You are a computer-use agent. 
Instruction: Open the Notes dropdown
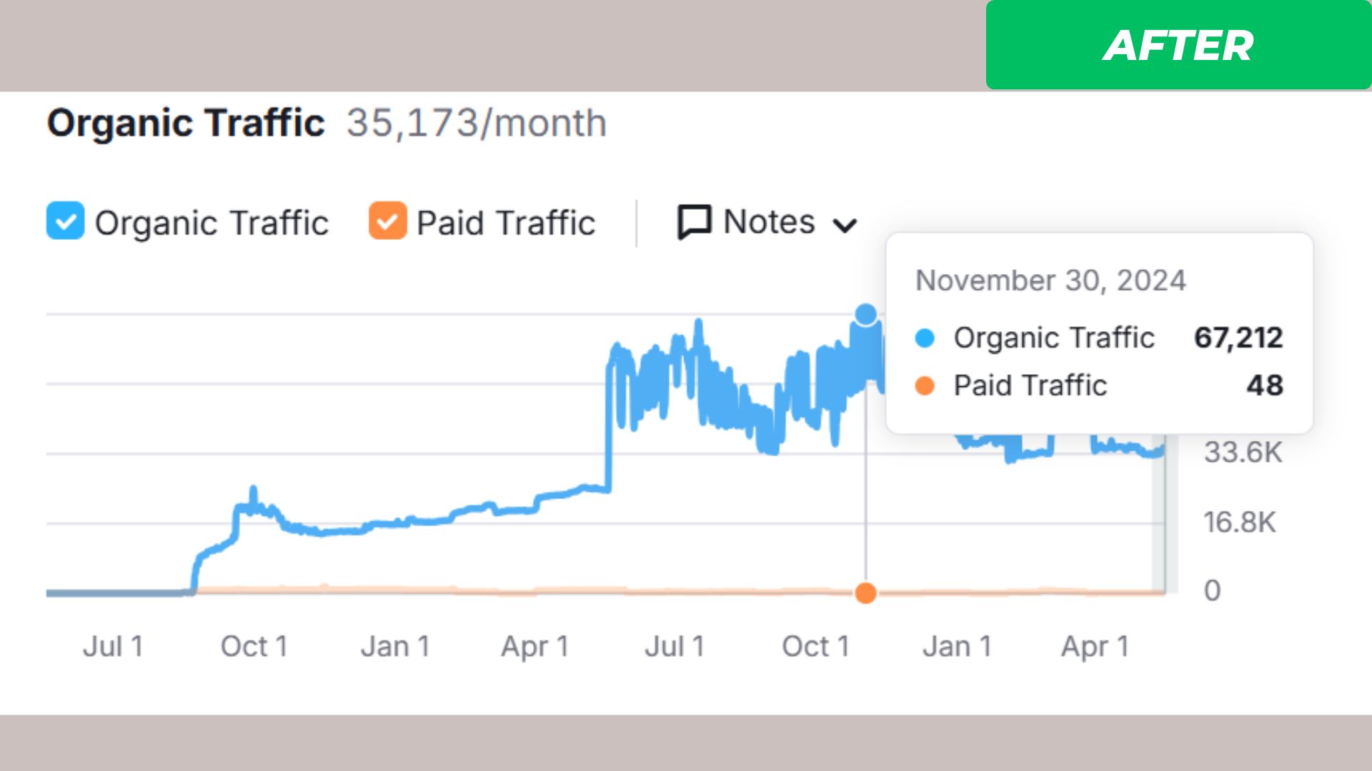[x=768, y=222]
